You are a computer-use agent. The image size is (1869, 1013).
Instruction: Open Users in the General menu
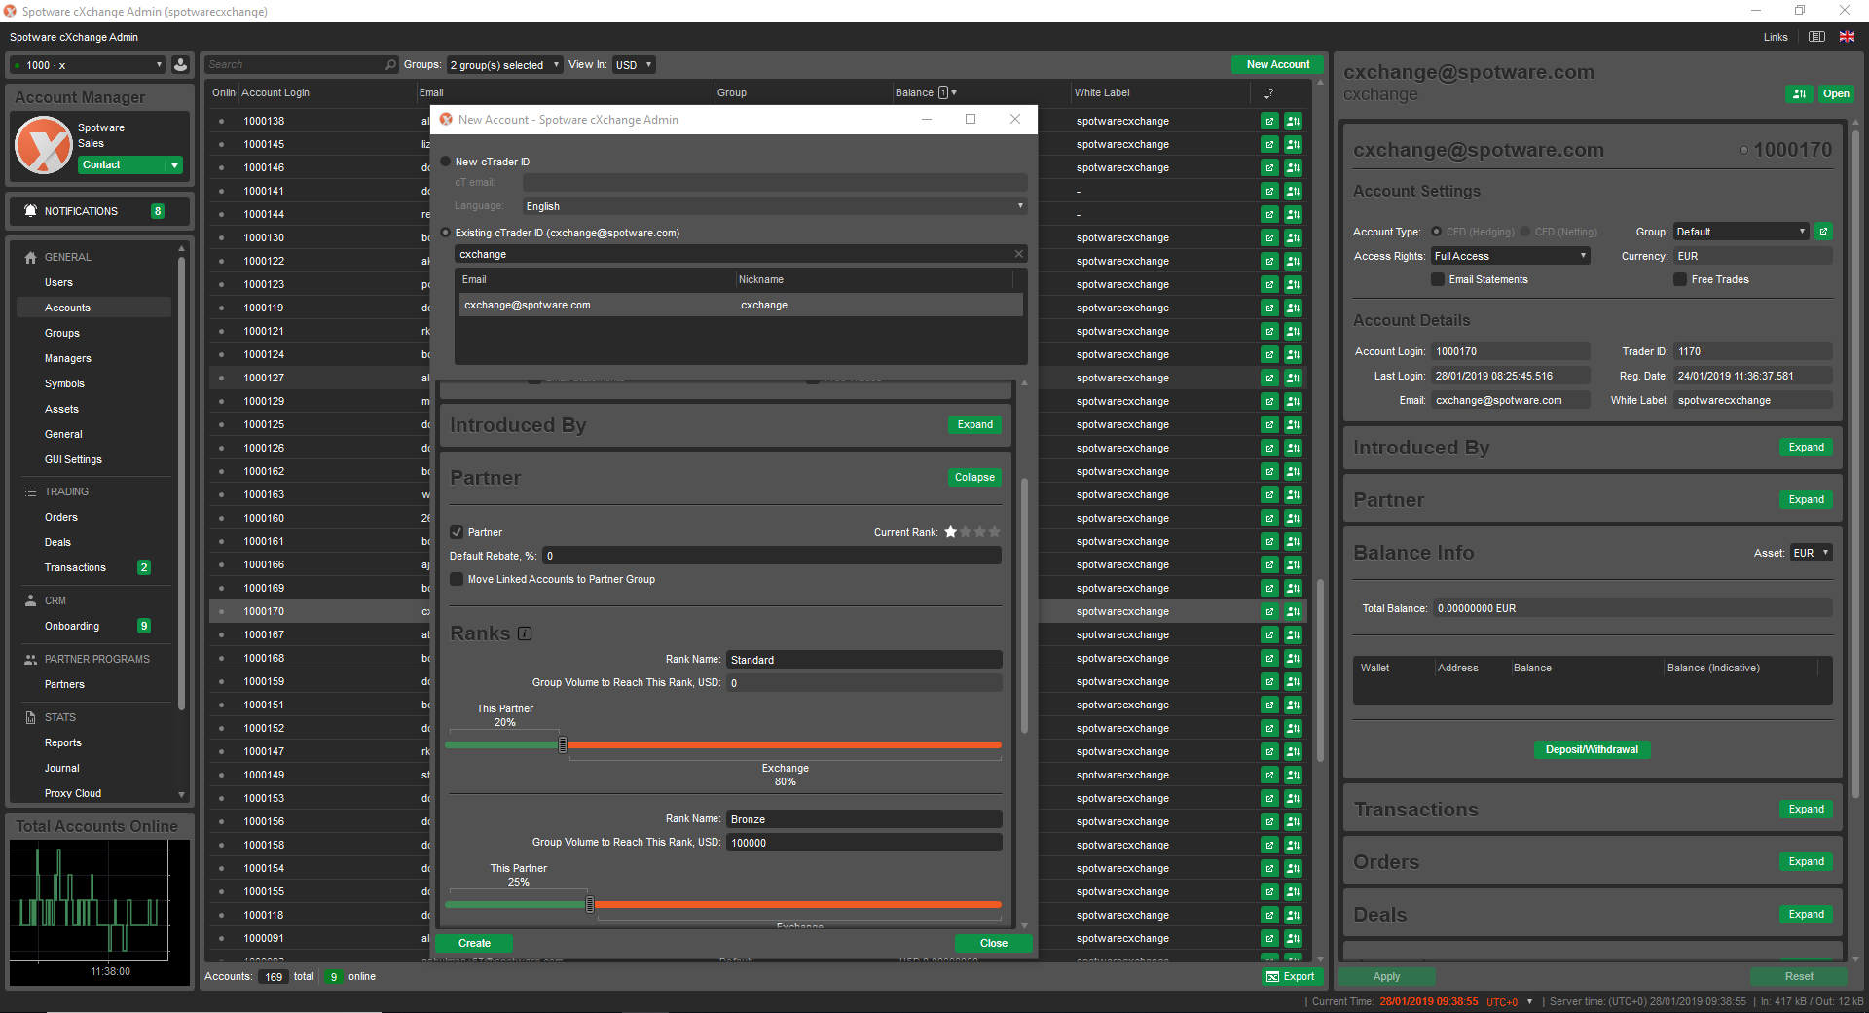[58, 282]
